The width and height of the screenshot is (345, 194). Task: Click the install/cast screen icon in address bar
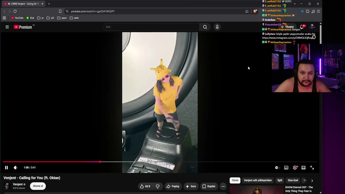coord(247,11)
